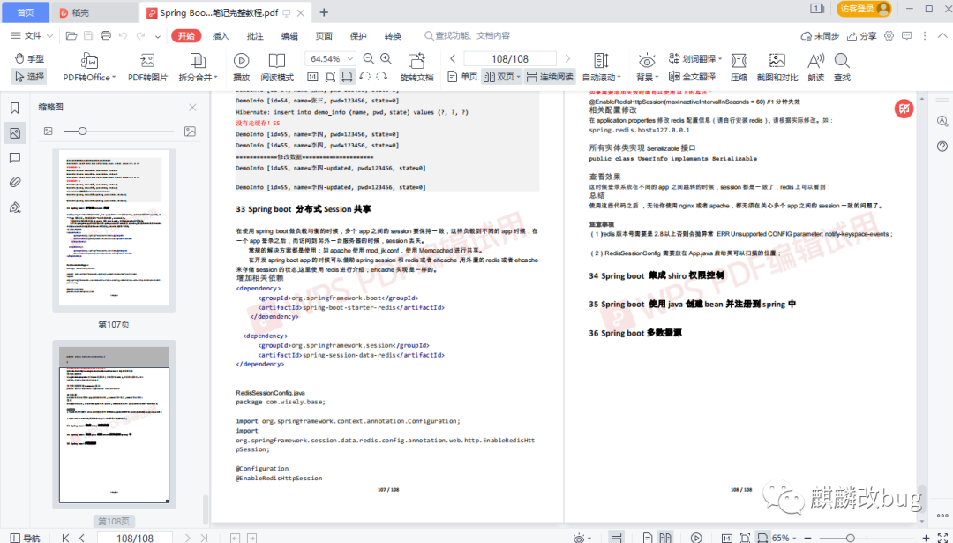Go to previous page arrow in ribbon

[453, 58]
